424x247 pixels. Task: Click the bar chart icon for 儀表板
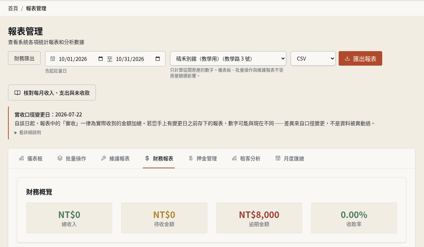coord(21,158)
